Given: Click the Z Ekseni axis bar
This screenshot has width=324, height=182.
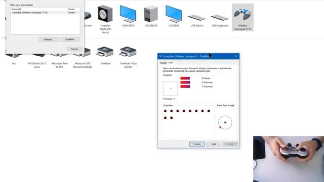Looking at the screenshot, I should click(x=185, y=78).
